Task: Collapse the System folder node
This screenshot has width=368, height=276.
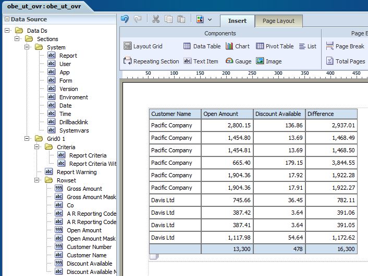Action: 27,47
